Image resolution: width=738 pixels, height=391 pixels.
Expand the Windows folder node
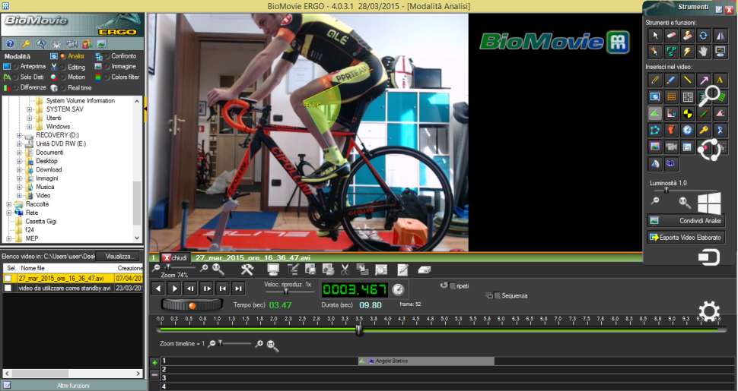tap(29, 127)
